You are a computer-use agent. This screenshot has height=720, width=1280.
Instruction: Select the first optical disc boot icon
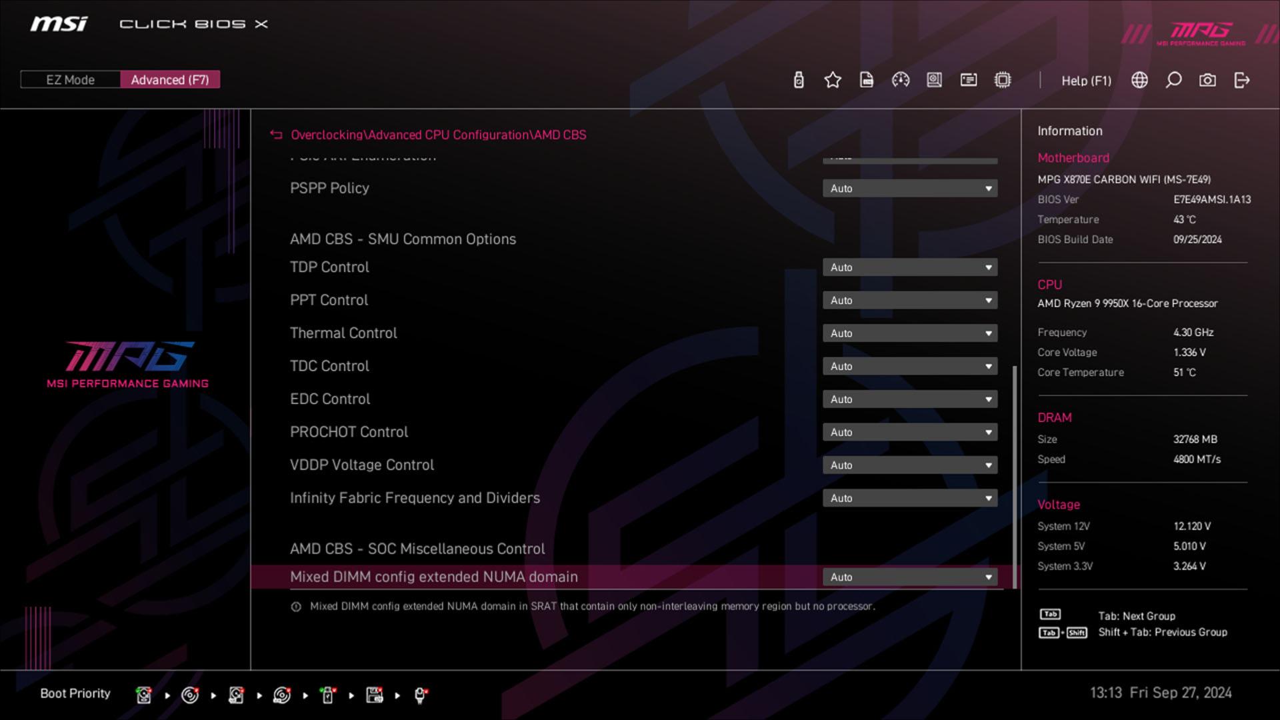tap(190, 695)
